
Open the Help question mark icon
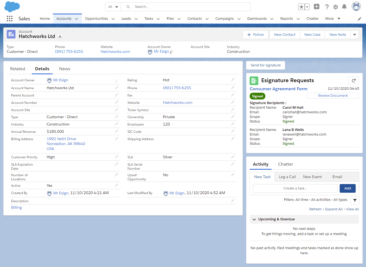[327, 7]
